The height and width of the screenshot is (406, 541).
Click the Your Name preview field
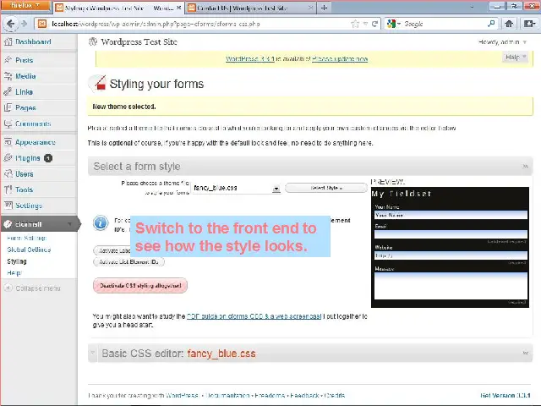[451, 215]
